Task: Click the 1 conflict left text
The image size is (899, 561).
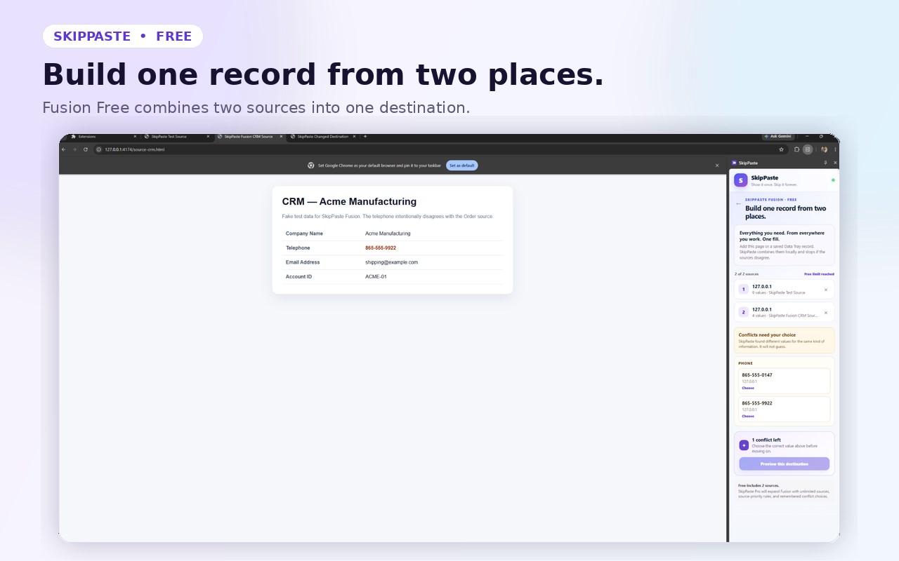Action: [766, 440]
